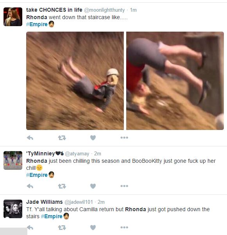The width and height of the screenshot is (227, 235).
Task: Like the moonlightthunty staircase tweet
Action: point(93,137)
